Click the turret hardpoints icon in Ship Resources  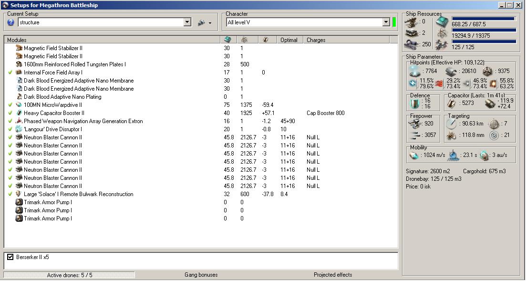pyautogui.click(x=411, y=22)
